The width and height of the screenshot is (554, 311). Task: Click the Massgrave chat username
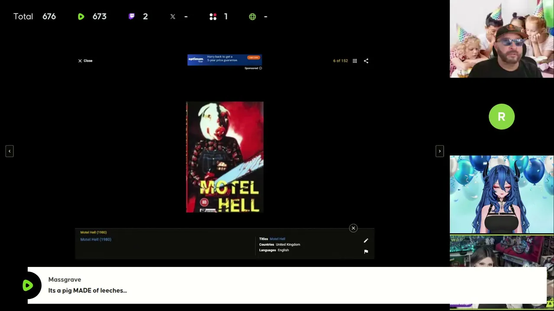tap(64, 279)
